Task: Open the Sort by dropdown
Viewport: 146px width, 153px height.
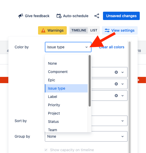Action: point(110,121)
